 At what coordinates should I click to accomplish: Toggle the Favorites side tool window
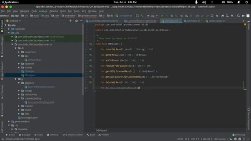point(2,110)
